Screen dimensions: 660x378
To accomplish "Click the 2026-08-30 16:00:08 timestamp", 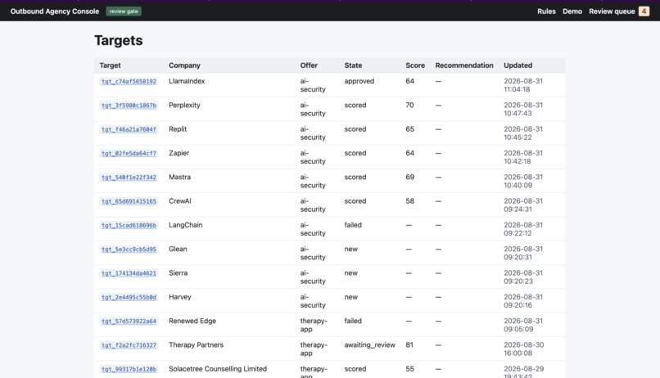I will coord(523,349).
